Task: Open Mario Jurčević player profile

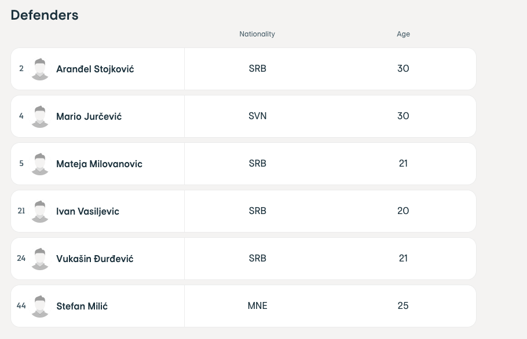Action: (89, 116)
